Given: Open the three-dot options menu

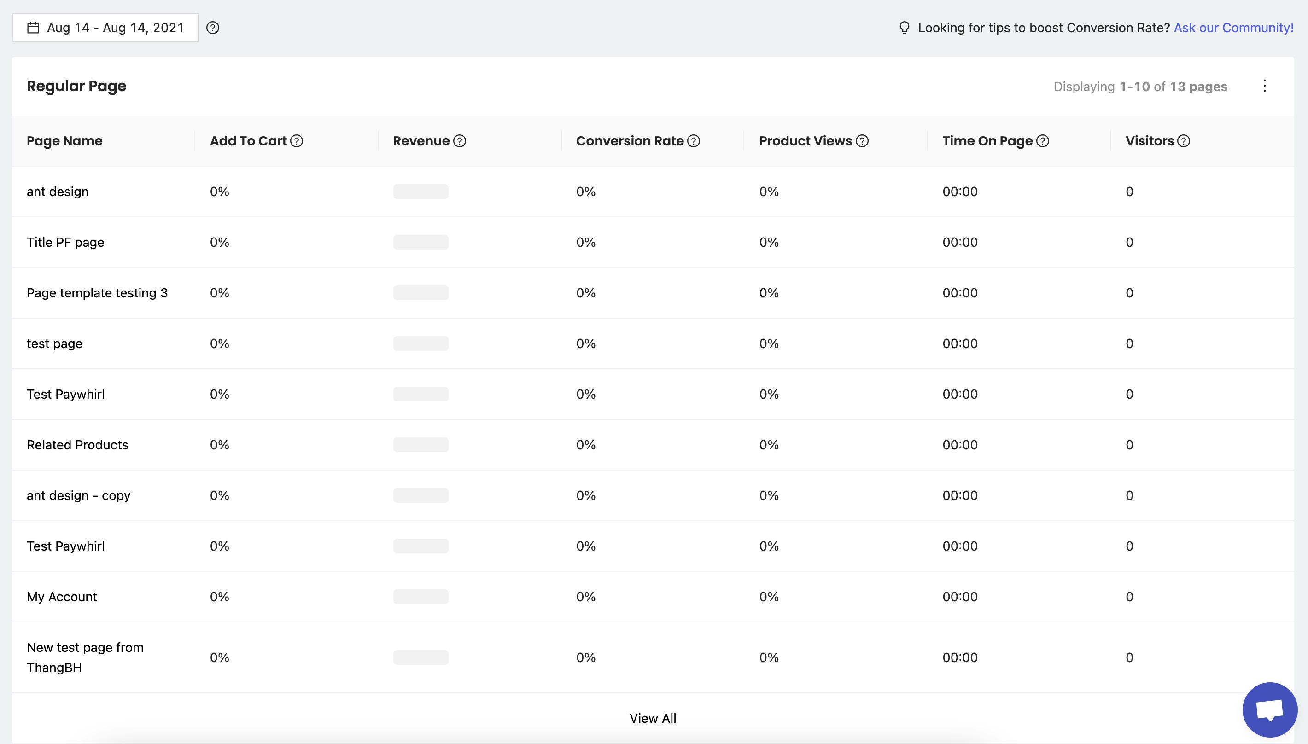Looking at the screenshot, I should click(x=1265, y=86).
